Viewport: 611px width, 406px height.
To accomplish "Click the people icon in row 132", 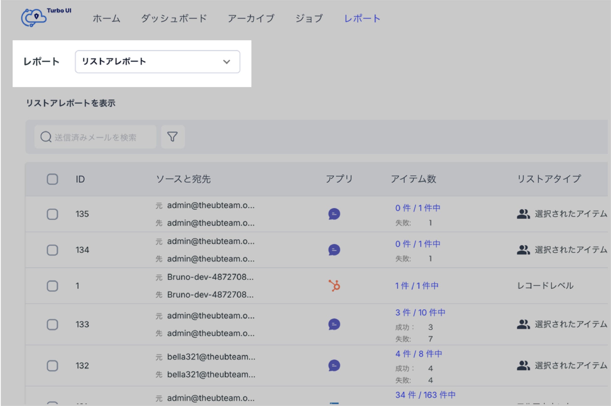I will [x=523, y=365].
